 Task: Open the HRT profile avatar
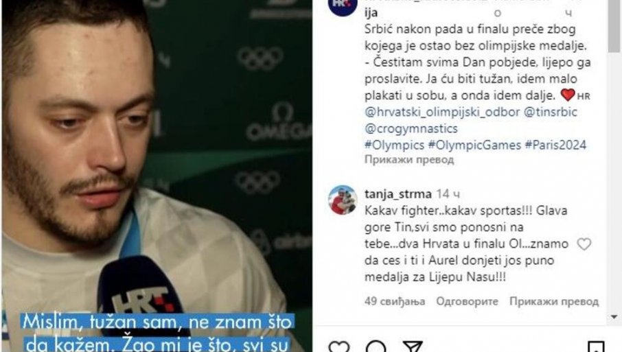pyautogui.click(x=343, y=5)
